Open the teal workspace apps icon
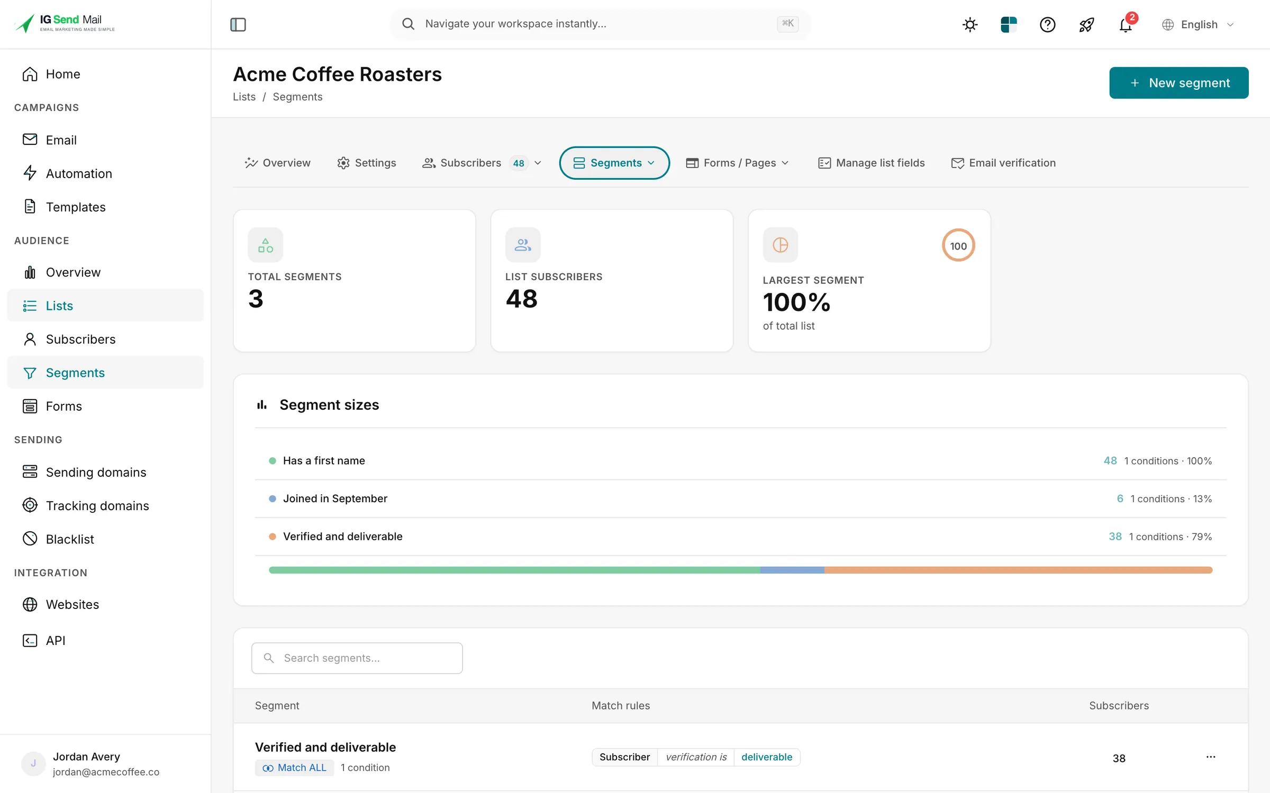Screen dimensions: 1270x793 tap(1009, 24)
